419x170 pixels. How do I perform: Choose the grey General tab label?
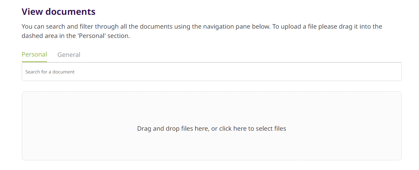click(69, 54)
